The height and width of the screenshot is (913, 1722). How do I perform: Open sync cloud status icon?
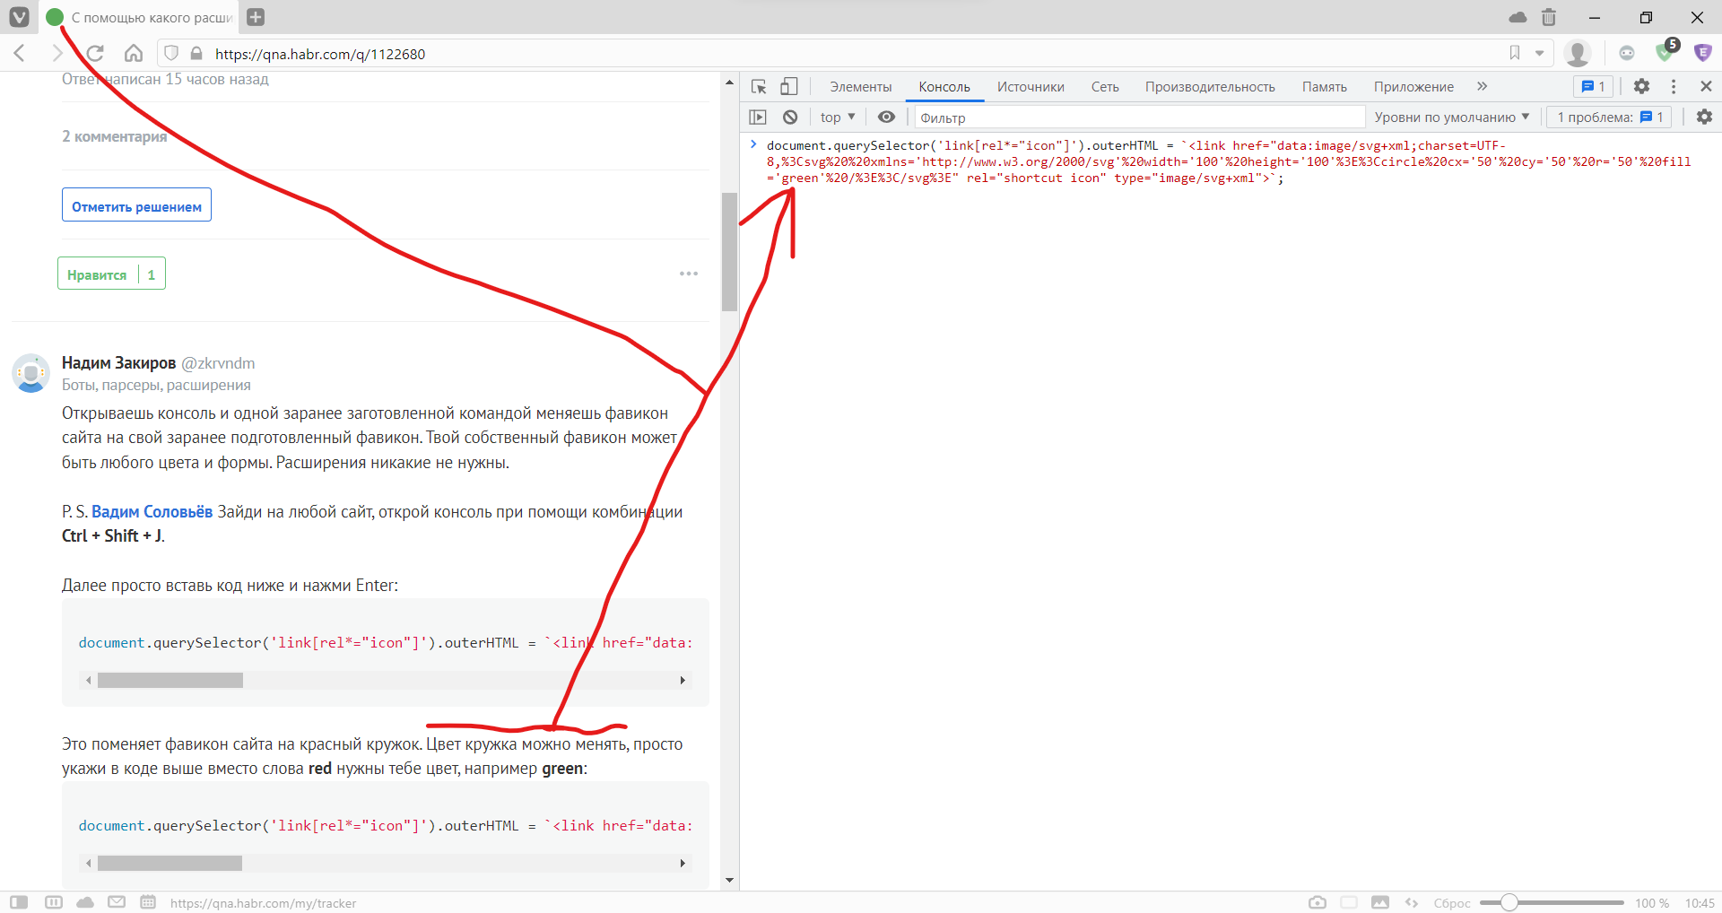[85, 902]
